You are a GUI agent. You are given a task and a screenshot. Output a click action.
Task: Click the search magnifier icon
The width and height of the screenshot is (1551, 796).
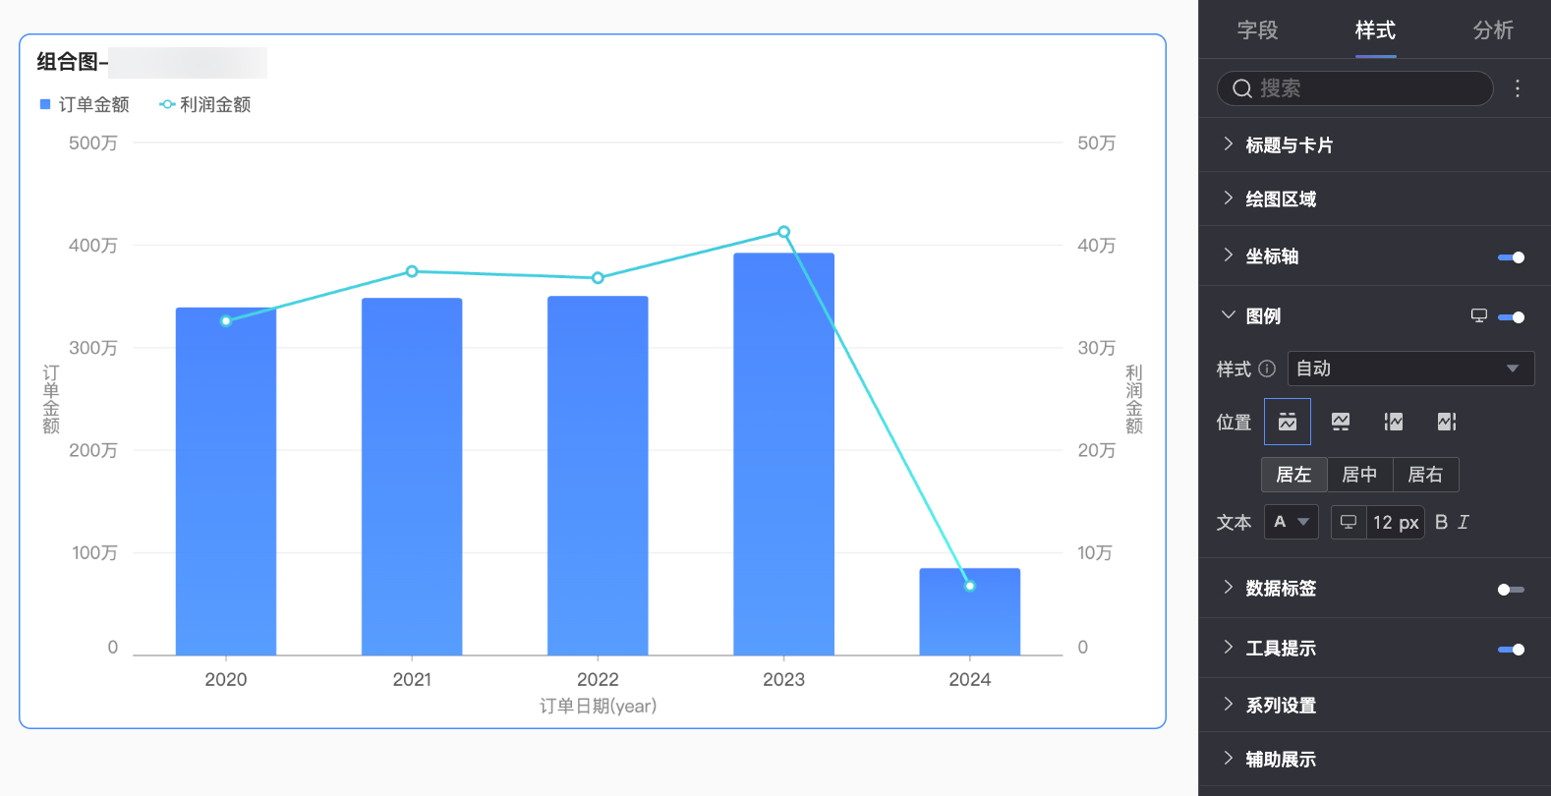pyautogui.click(x=1242, y=88)
